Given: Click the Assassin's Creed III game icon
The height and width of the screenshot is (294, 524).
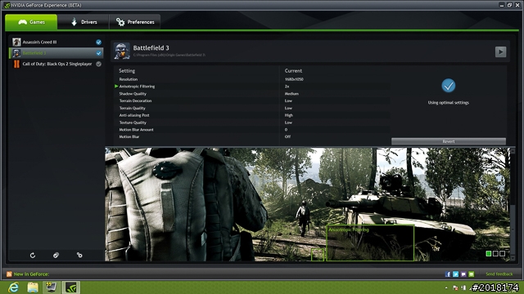Looking at the screenshot, I should click(16, 42).
